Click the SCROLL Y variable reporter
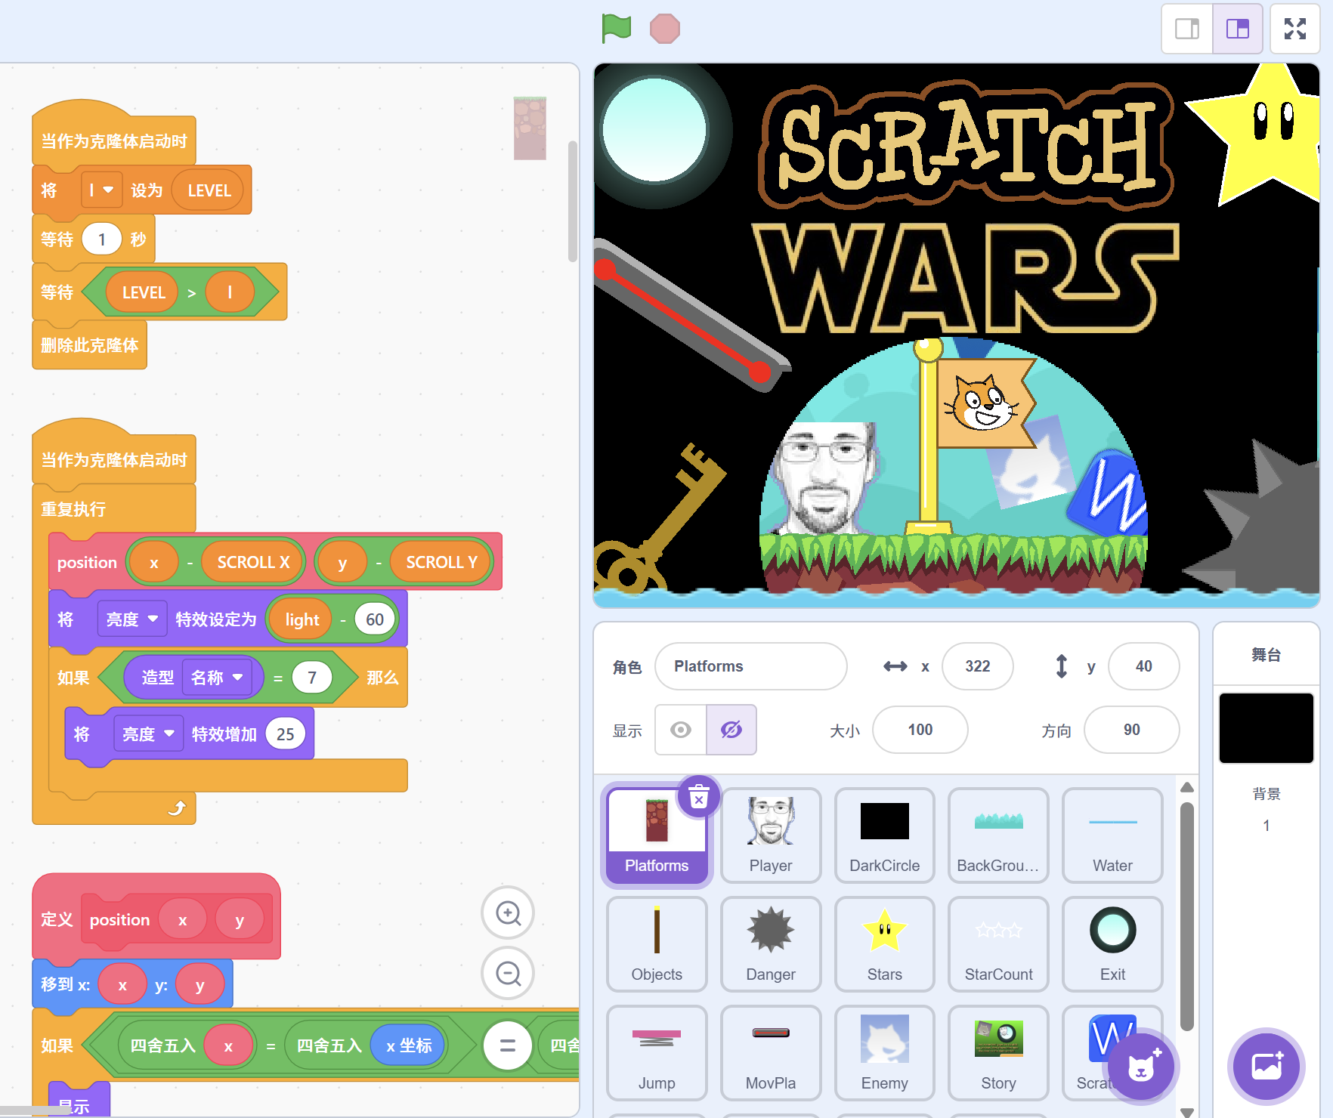This screenshot has width=1333, height=1118. click(x=441, y=562)
